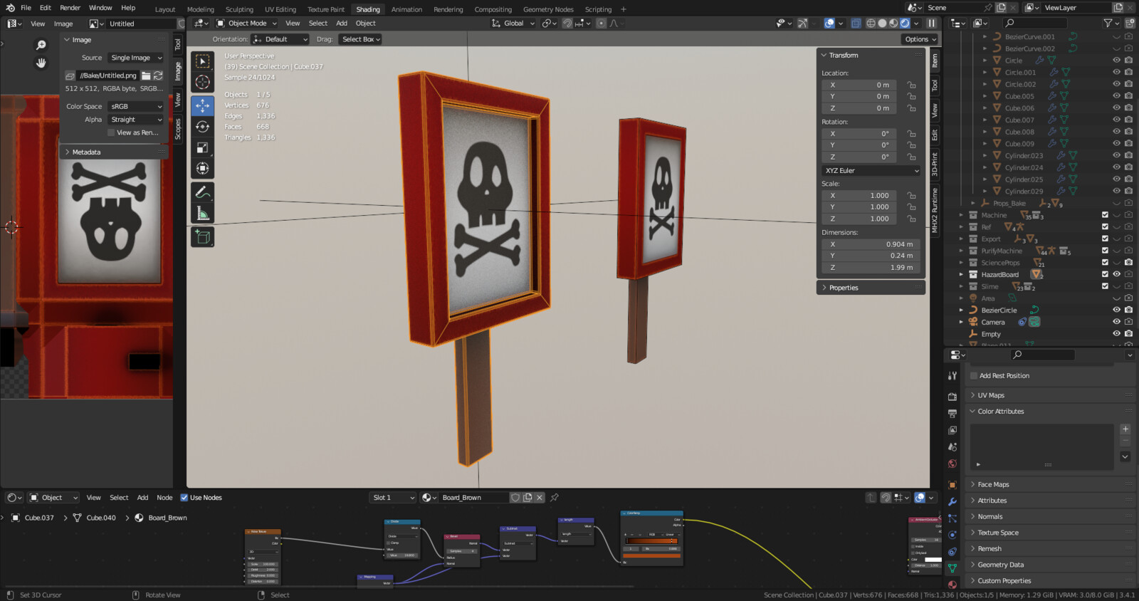This screenshot has height=601, width=1139.
Task: Expand the HazardBoard collection tree
Action: (961, 275)
